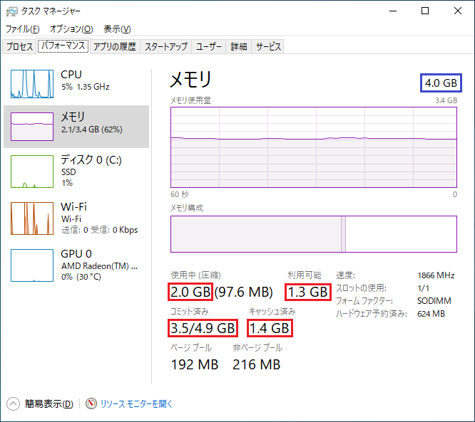Click the (97.6 MB) compressed value

243,292
